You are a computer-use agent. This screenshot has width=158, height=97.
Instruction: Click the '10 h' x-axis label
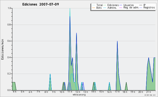pyautogui.click(x=62, y=92)
